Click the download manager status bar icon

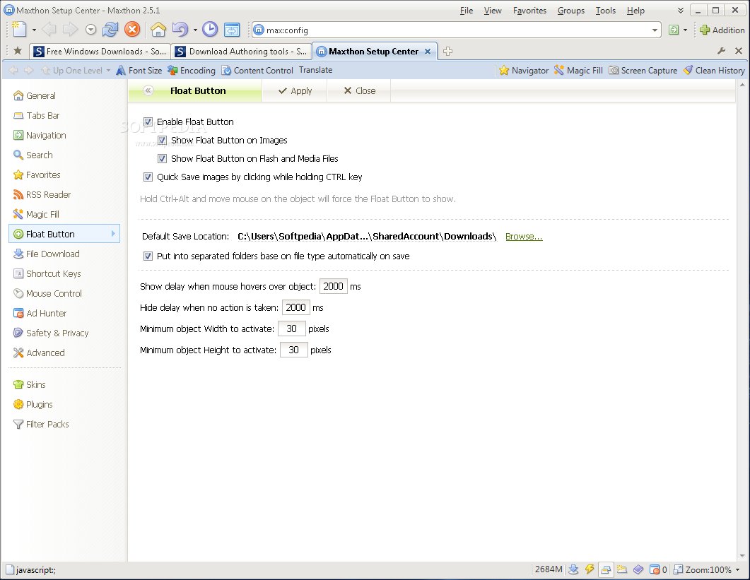click(x=573, y=569)
